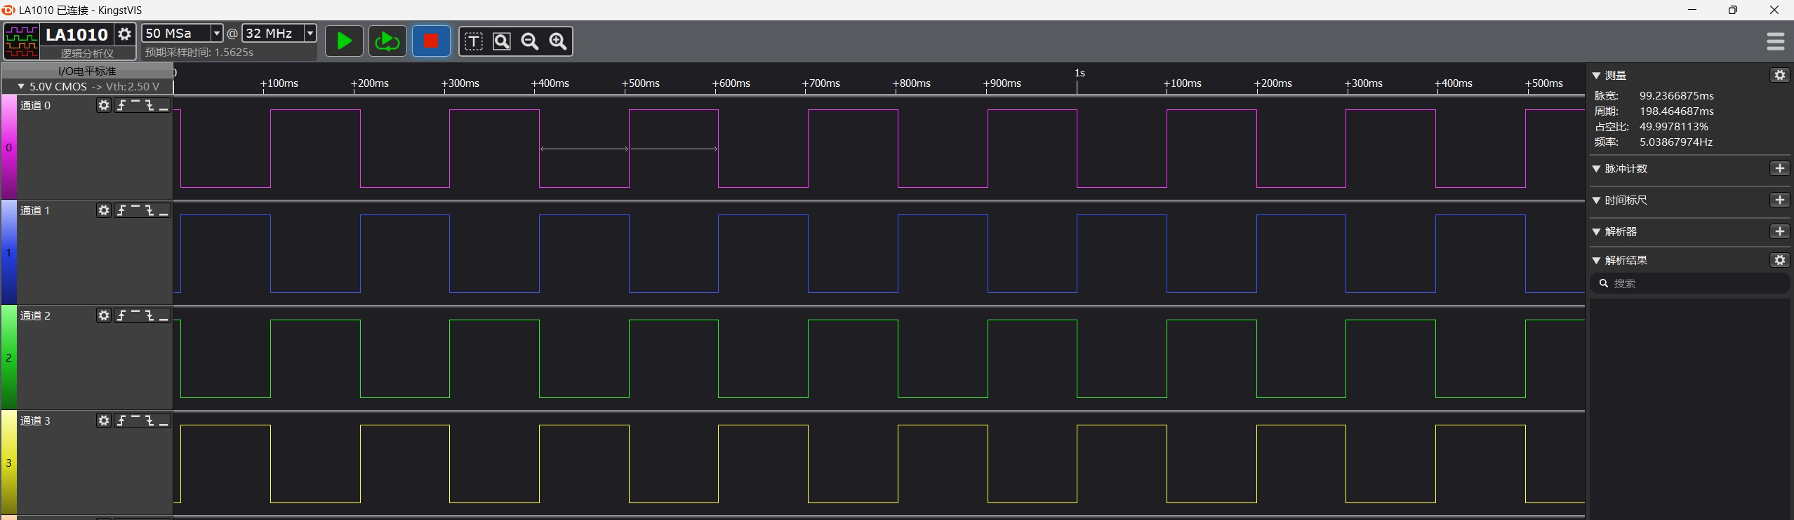Open the hamburger main menu
Image resolution: width=1794 pixels, height=520 pixels.
pos(1775,42)
